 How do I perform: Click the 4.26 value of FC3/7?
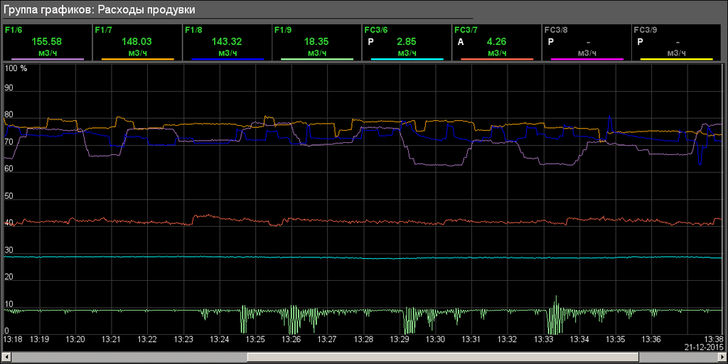tap(496, 42)
